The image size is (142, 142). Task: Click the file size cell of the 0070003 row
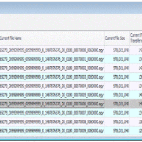(x=117, y=77)
